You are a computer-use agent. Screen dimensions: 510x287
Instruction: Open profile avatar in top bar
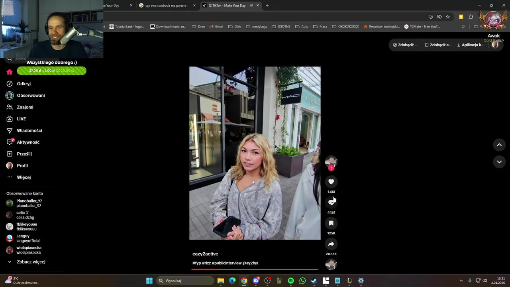(495, 45)
